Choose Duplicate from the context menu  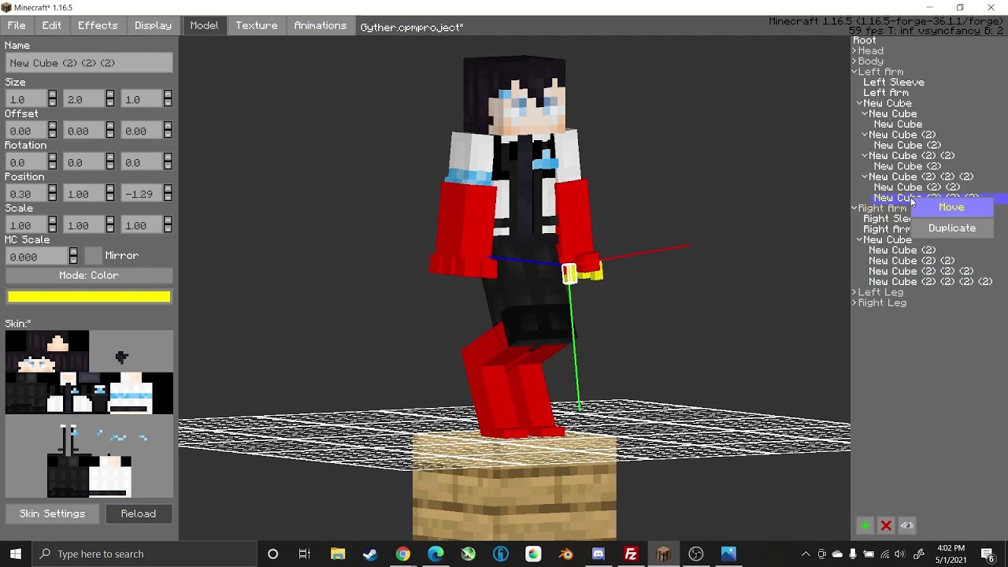pos(951,228)
